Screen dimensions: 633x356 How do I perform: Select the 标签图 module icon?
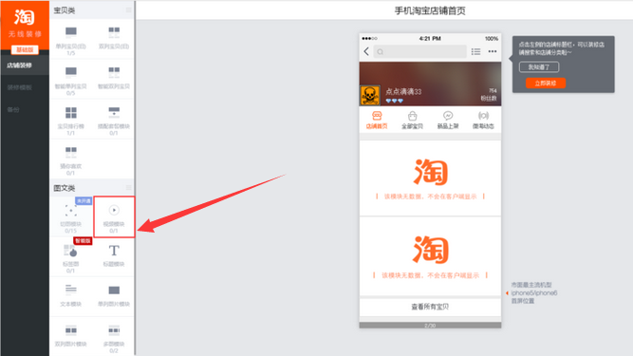point(70,251)
